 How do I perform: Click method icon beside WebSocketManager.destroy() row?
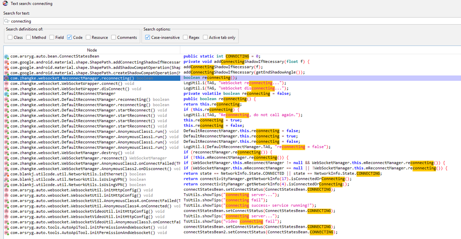6,153
